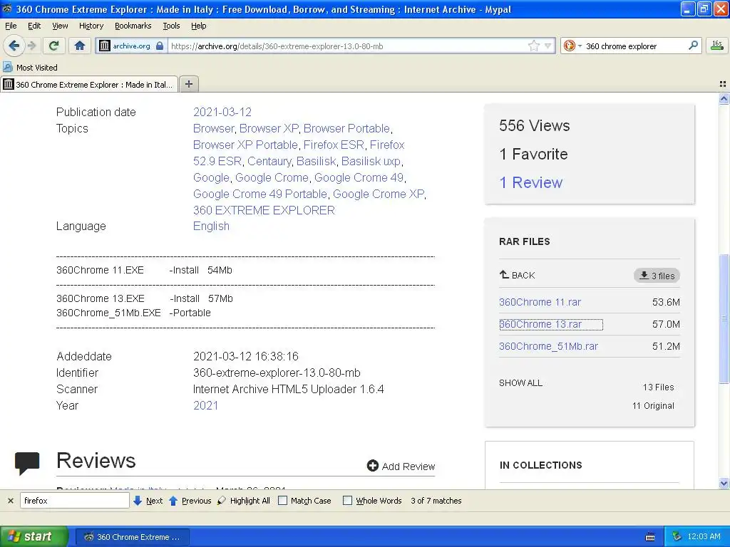This screenshot has height=547, width=730.
Task: Click the vertical scrollbar thumb
Action: point(724,318)
